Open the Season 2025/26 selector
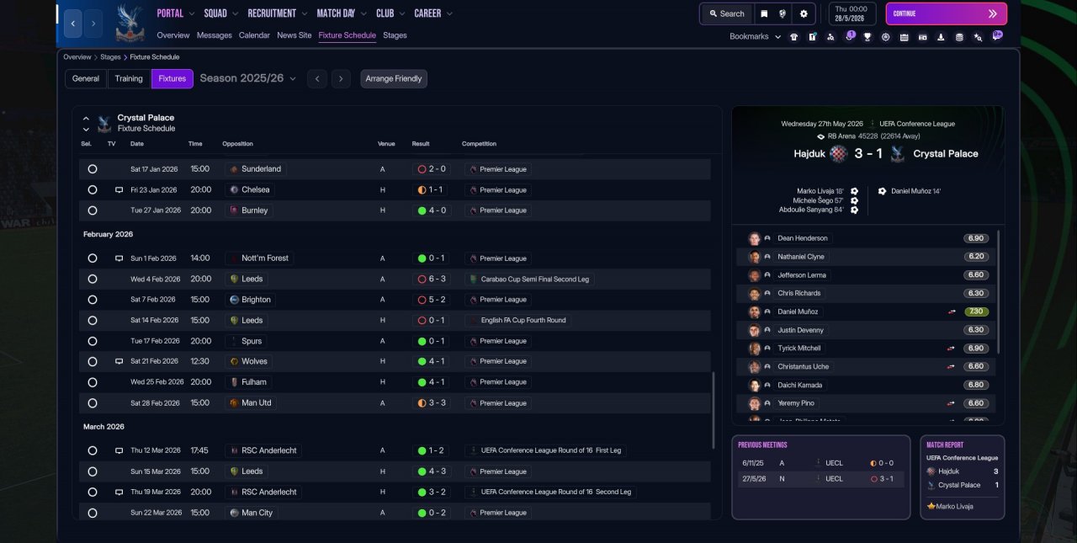Viewport: 1077px width, 543px height. click(247, 78)
